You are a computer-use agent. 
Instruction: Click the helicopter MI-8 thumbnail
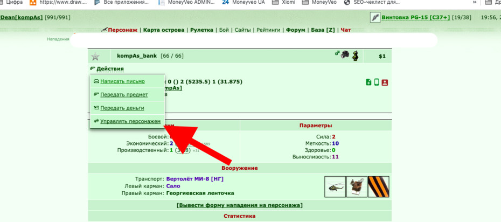tap(335, 187)
